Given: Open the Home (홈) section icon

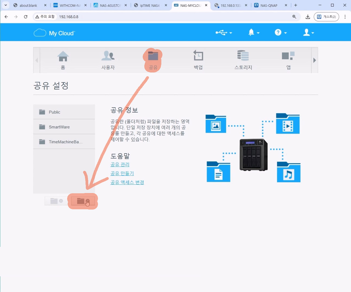Looking at the screenshot, I should 63,56.
